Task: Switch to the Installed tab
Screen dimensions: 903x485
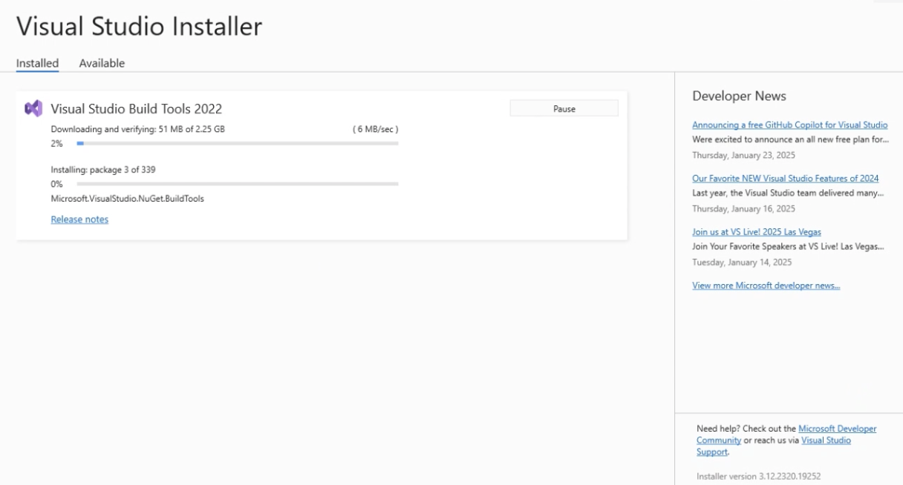Action: pos(37,63)
